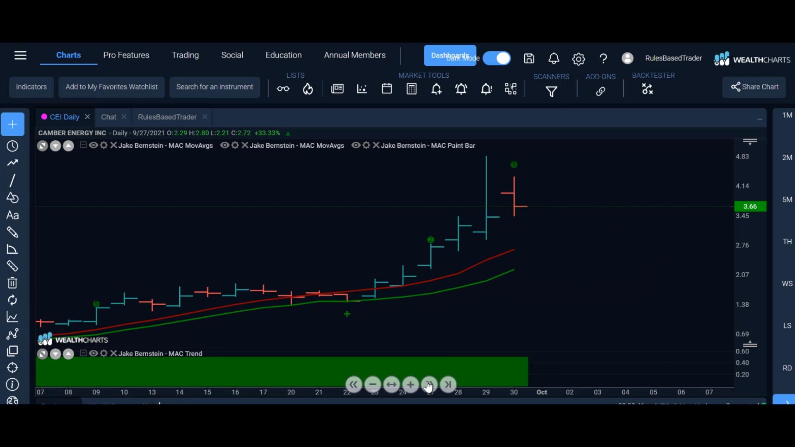Open the scatter chart market tool

click(362, 89)
